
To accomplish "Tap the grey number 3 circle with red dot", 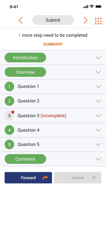I will [9, 115].
